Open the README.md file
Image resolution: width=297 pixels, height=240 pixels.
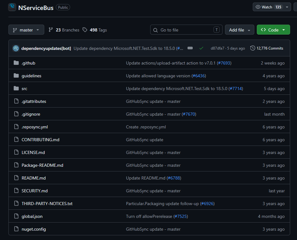coord(34,178)
